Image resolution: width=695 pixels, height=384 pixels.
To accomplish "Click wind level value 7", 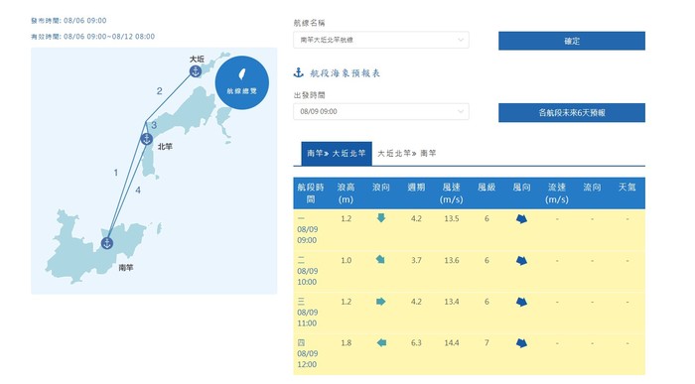I will 486,343.
